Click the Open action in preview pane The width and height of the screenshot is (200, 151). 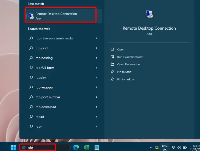(121, 49)
